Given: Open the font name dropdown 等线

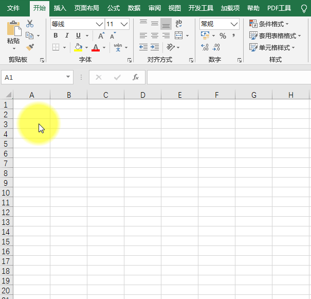Looking at the screenshot, I should click(99, 24).
